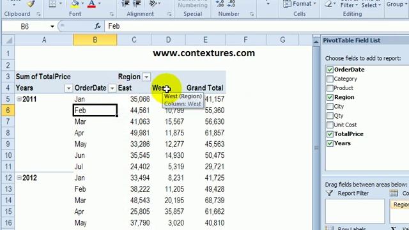This screenshot has height=230, width=409.
Task: Select row 6 header
Action: click(8, 111)
